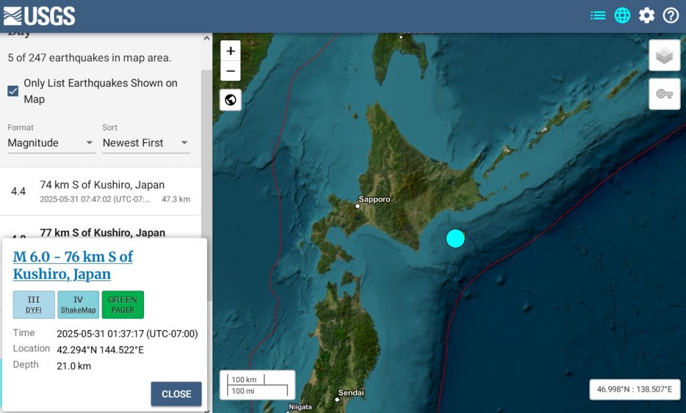The width and height of the screenshot is (686, 413).
Task: Click the popup depth value 21.0 km
Action: (74, 365)
